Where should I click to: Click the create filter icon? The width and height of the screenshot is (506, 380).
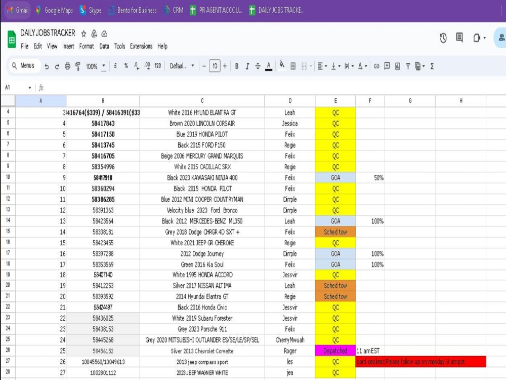point(408,66)
